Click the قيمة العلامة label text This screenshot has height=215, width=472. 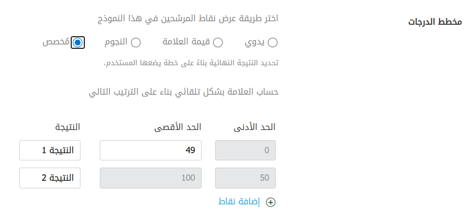coord(186,43)
